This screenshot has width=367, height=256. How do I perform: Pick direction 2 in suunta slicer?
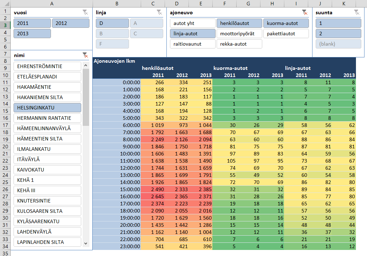(x=338, y=34)
